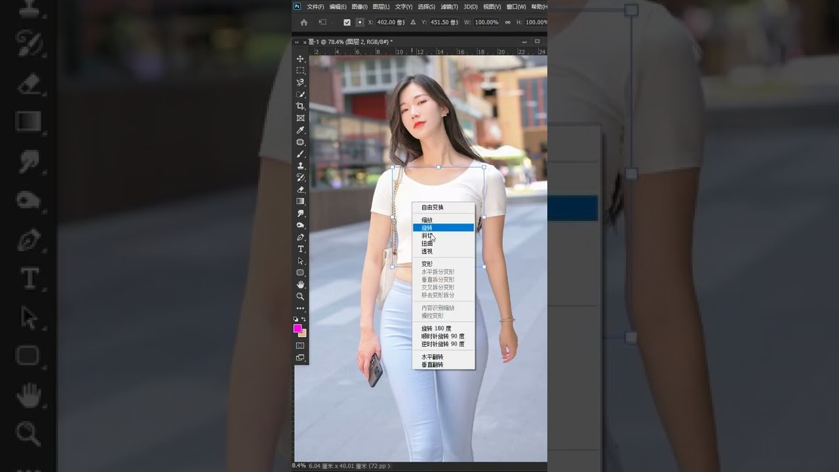Image resolution: width=839 pixels, height=472 pixels.
Task: Click the magenta foreground color swatch
Action: pyautogui.click(x=297, y=328)
